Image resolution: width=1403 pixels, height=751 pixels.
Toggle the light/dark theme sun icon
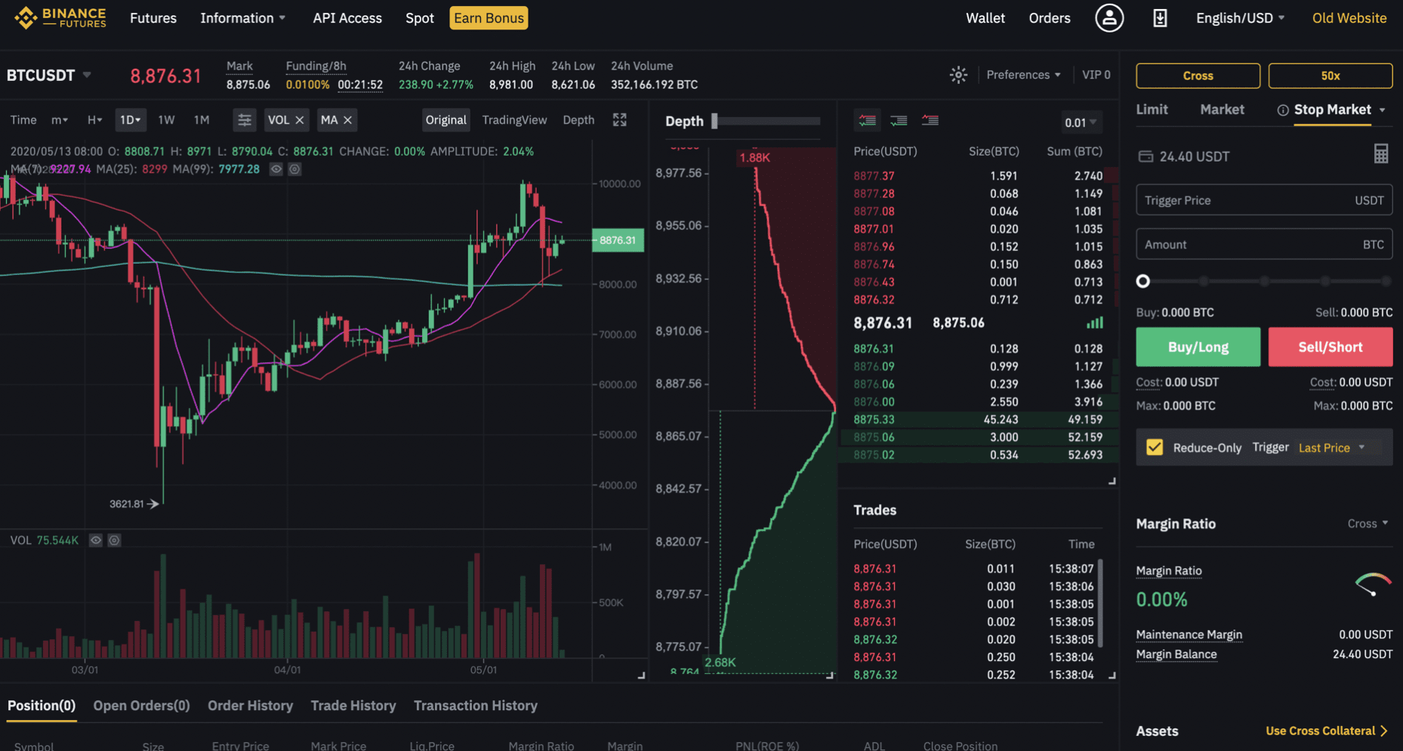(x=958, y=75)
